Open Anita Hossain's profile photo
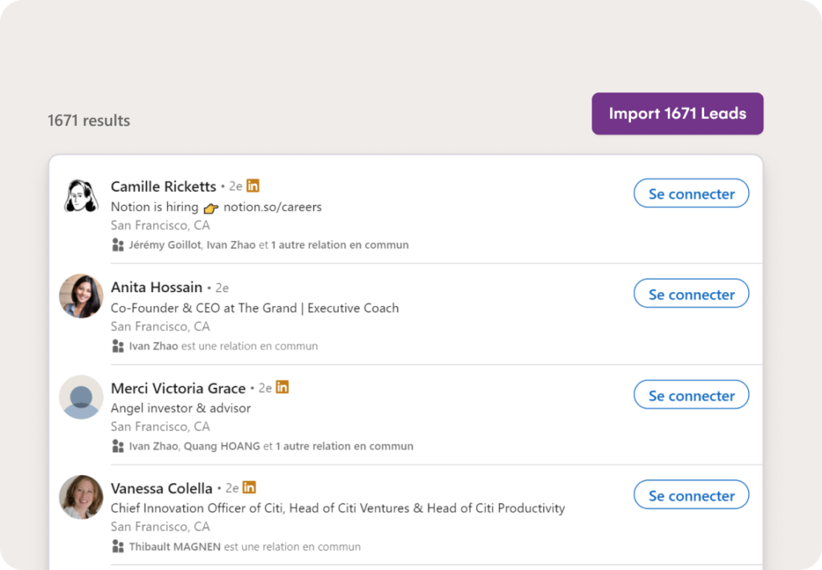Viewport: 822px width, 570px height. click(81, 296)
